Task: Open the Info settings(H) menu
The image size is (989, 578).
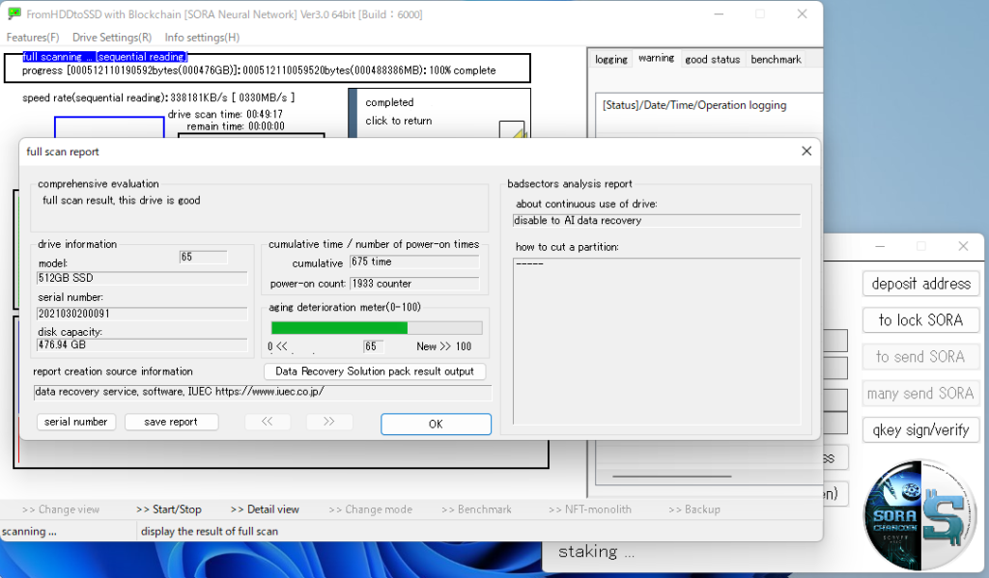Action: click(x=202, y=38)
